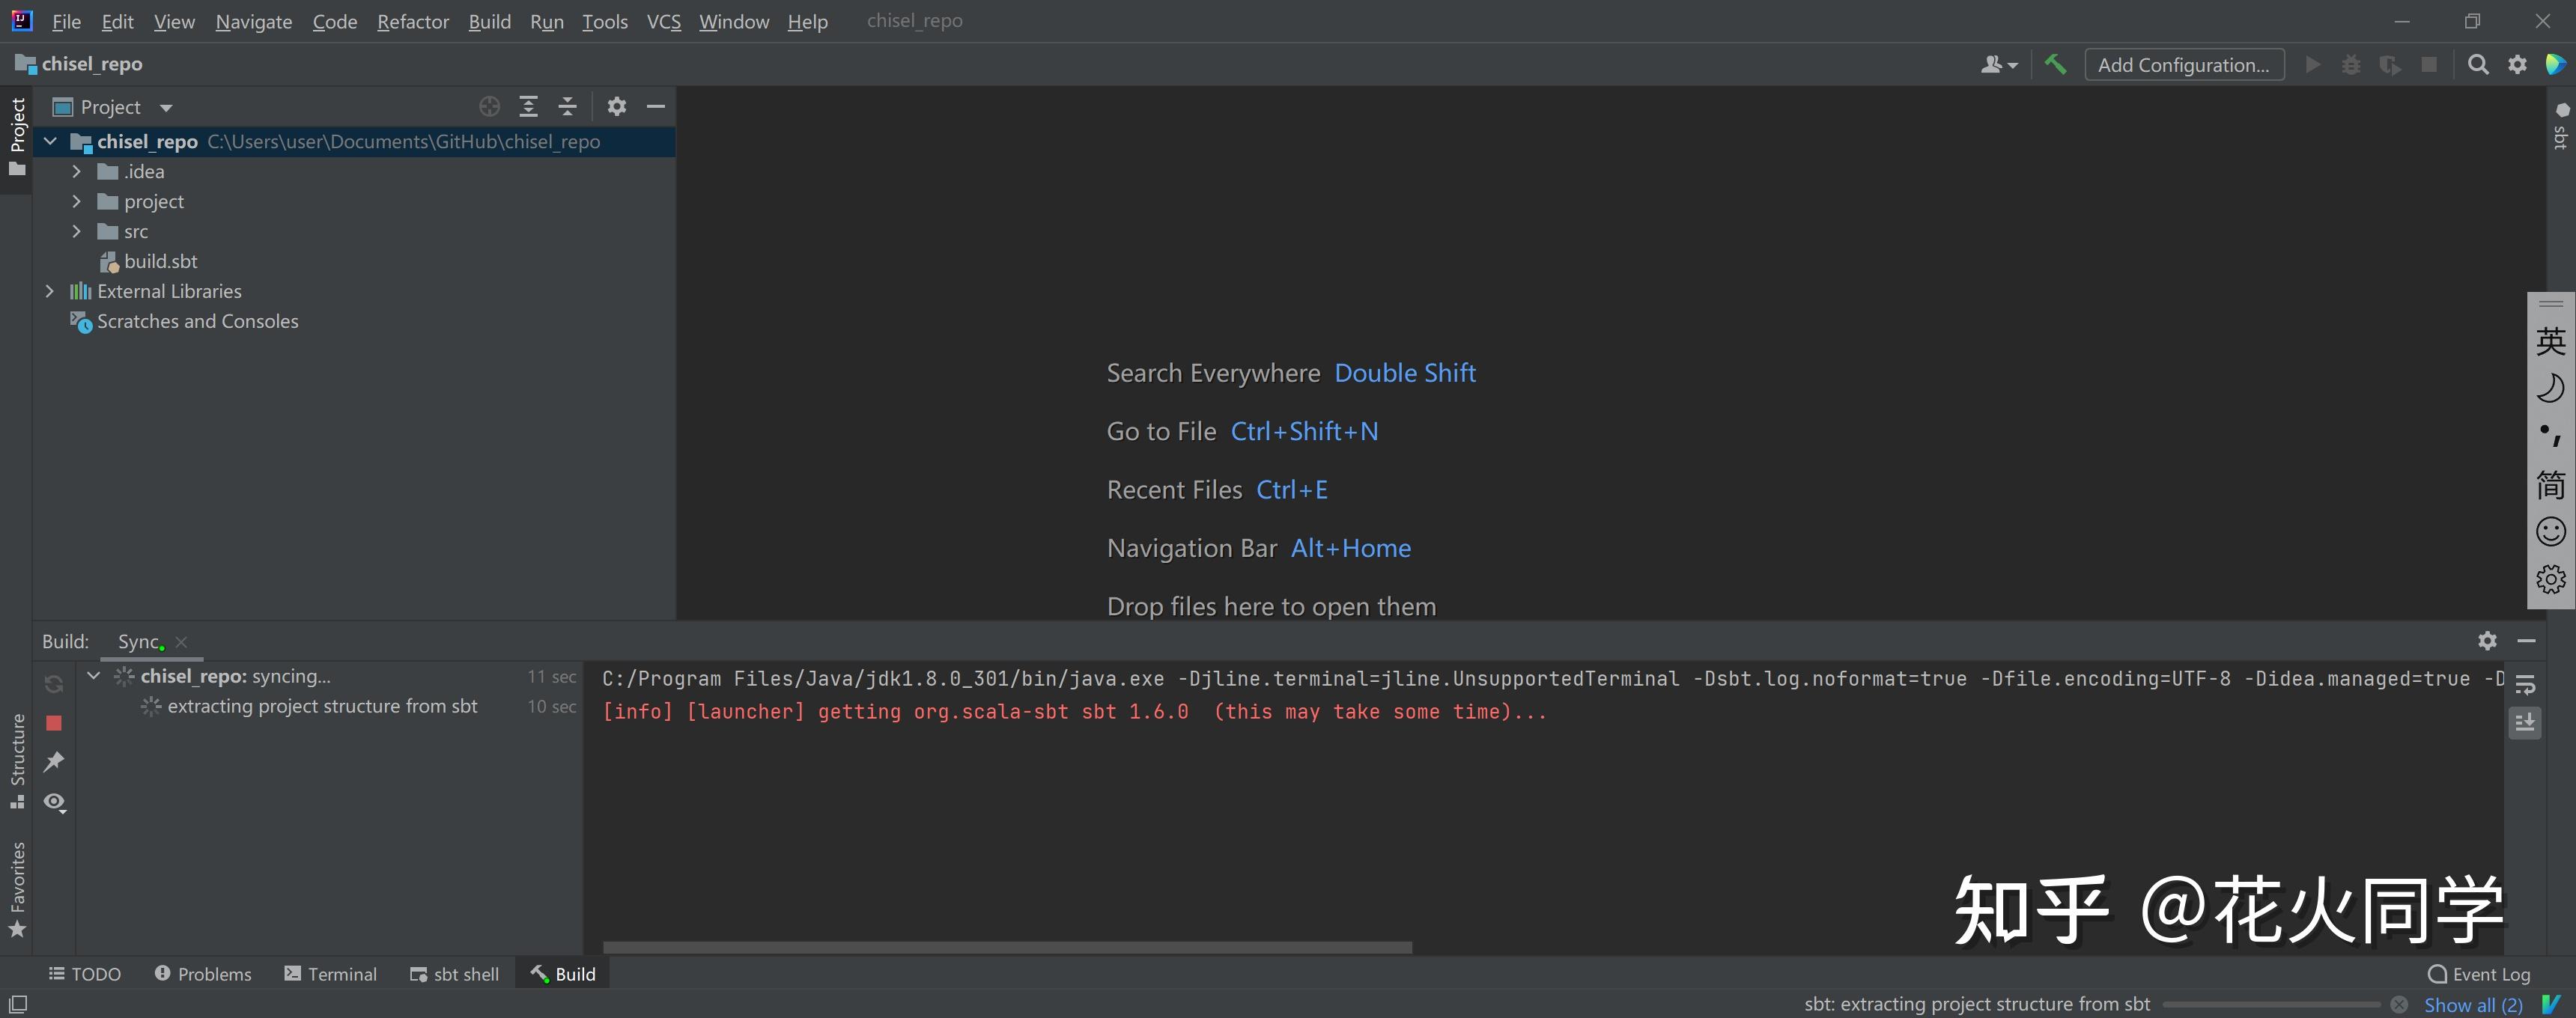Switch to the sbt shell tab
This screenshot has width=2576, height=1018.
pyautogui.click(x=454, y=974)
